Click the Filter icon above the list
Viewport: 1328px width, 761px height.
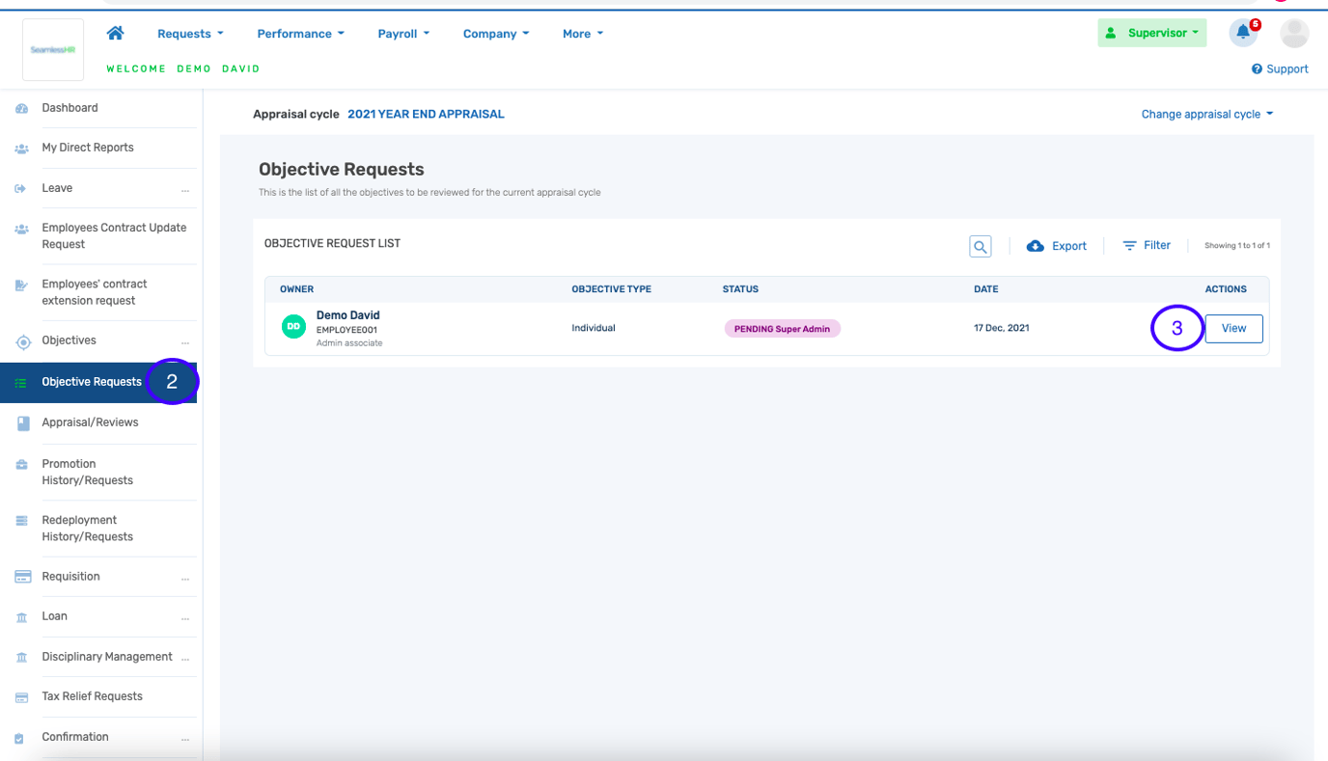tap(1128, 245)
